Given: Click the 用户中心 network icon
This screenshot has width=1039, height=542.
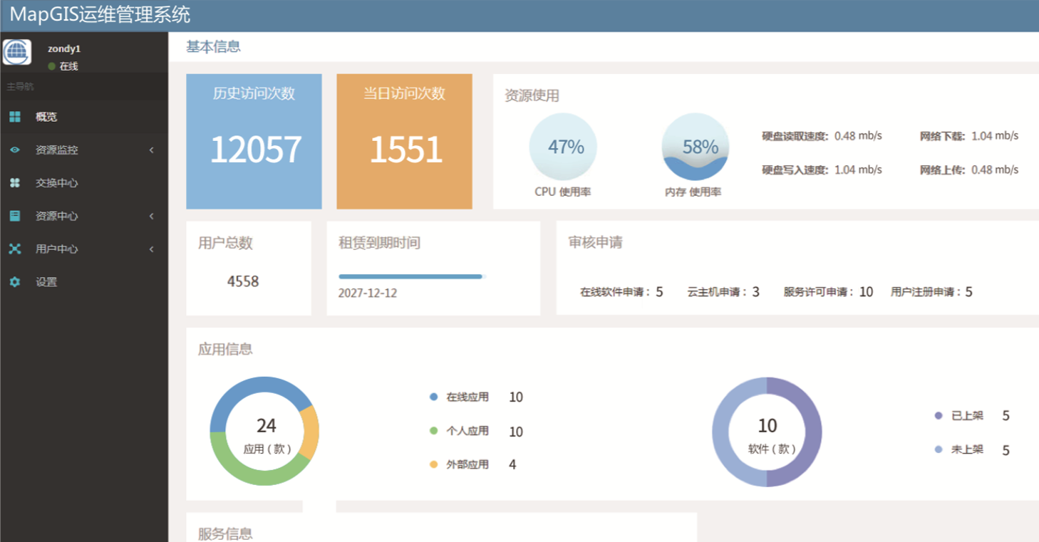Looking at the screenshot, I should (15, 249).
